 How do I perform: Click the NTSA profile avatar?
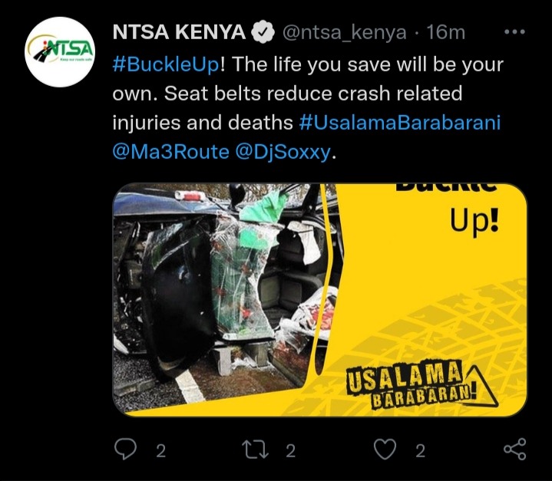(60, 52)
